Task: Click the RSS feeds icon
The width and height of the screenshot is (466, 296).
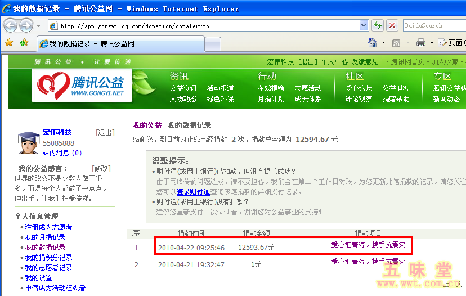Action: tap(396, 43)
